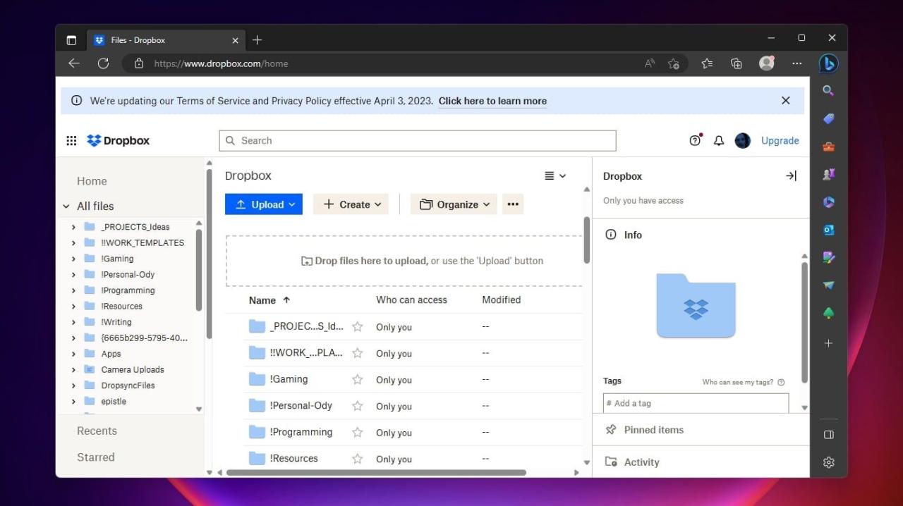Open the Organize dropdown
This screenshot has height=506, width=903.
coord(454,204)
